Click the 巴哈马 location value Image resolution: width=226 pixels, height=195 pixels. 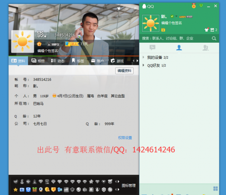(x=38, y=103)
